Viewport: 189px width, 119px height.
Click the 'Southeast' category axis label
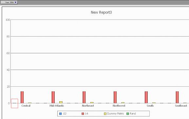coord(181,106)
